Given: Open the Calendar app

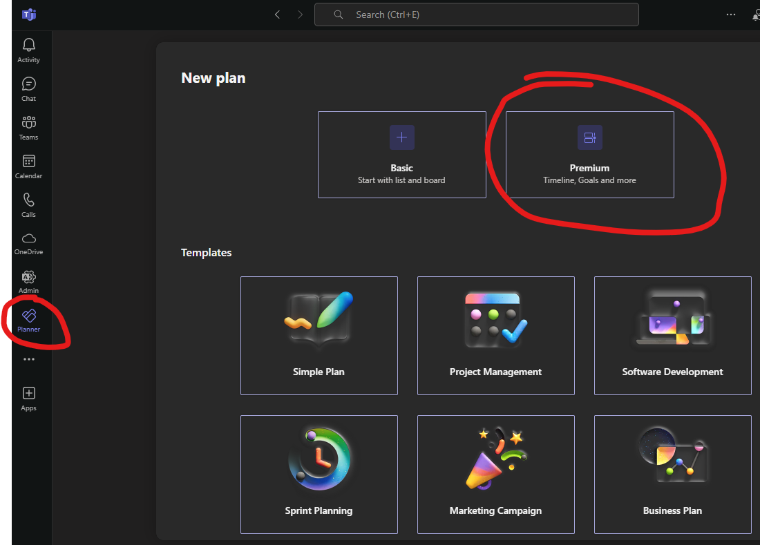Looking at the screenshot, I should pos(28,166).
